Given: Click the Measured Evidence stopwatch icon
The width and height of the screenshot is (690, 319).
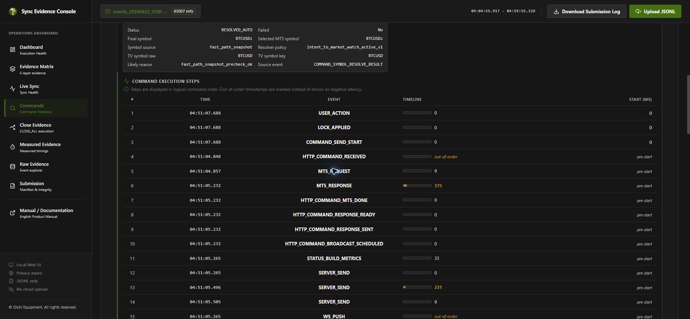Looking at the screenshot, I should (13, 147).
